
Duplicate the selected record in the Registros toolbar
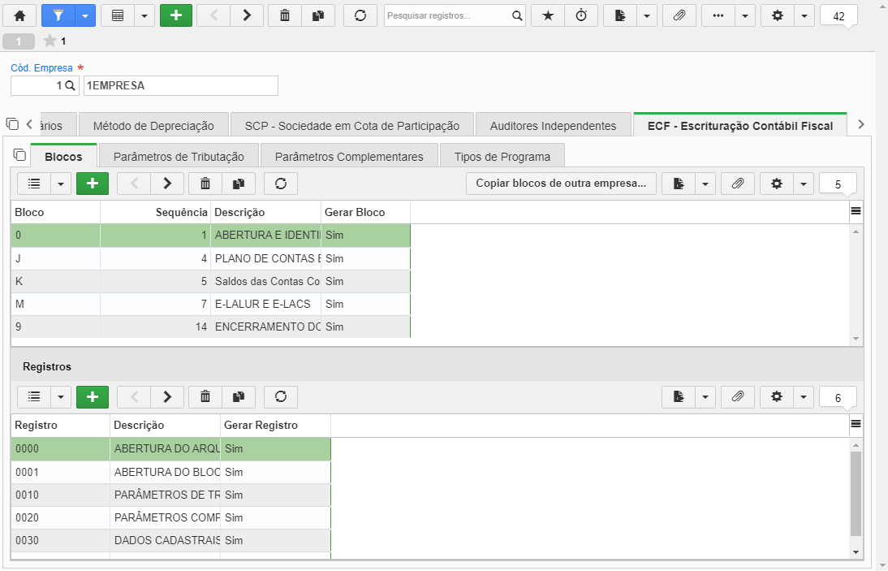(x=239, y=397)
